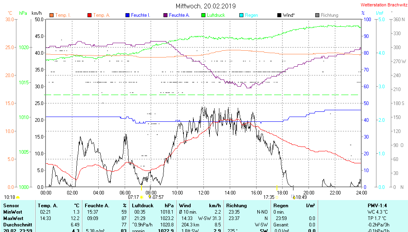Click the Luftdruck column header in table
408x232 pixels.
[143, 206]
